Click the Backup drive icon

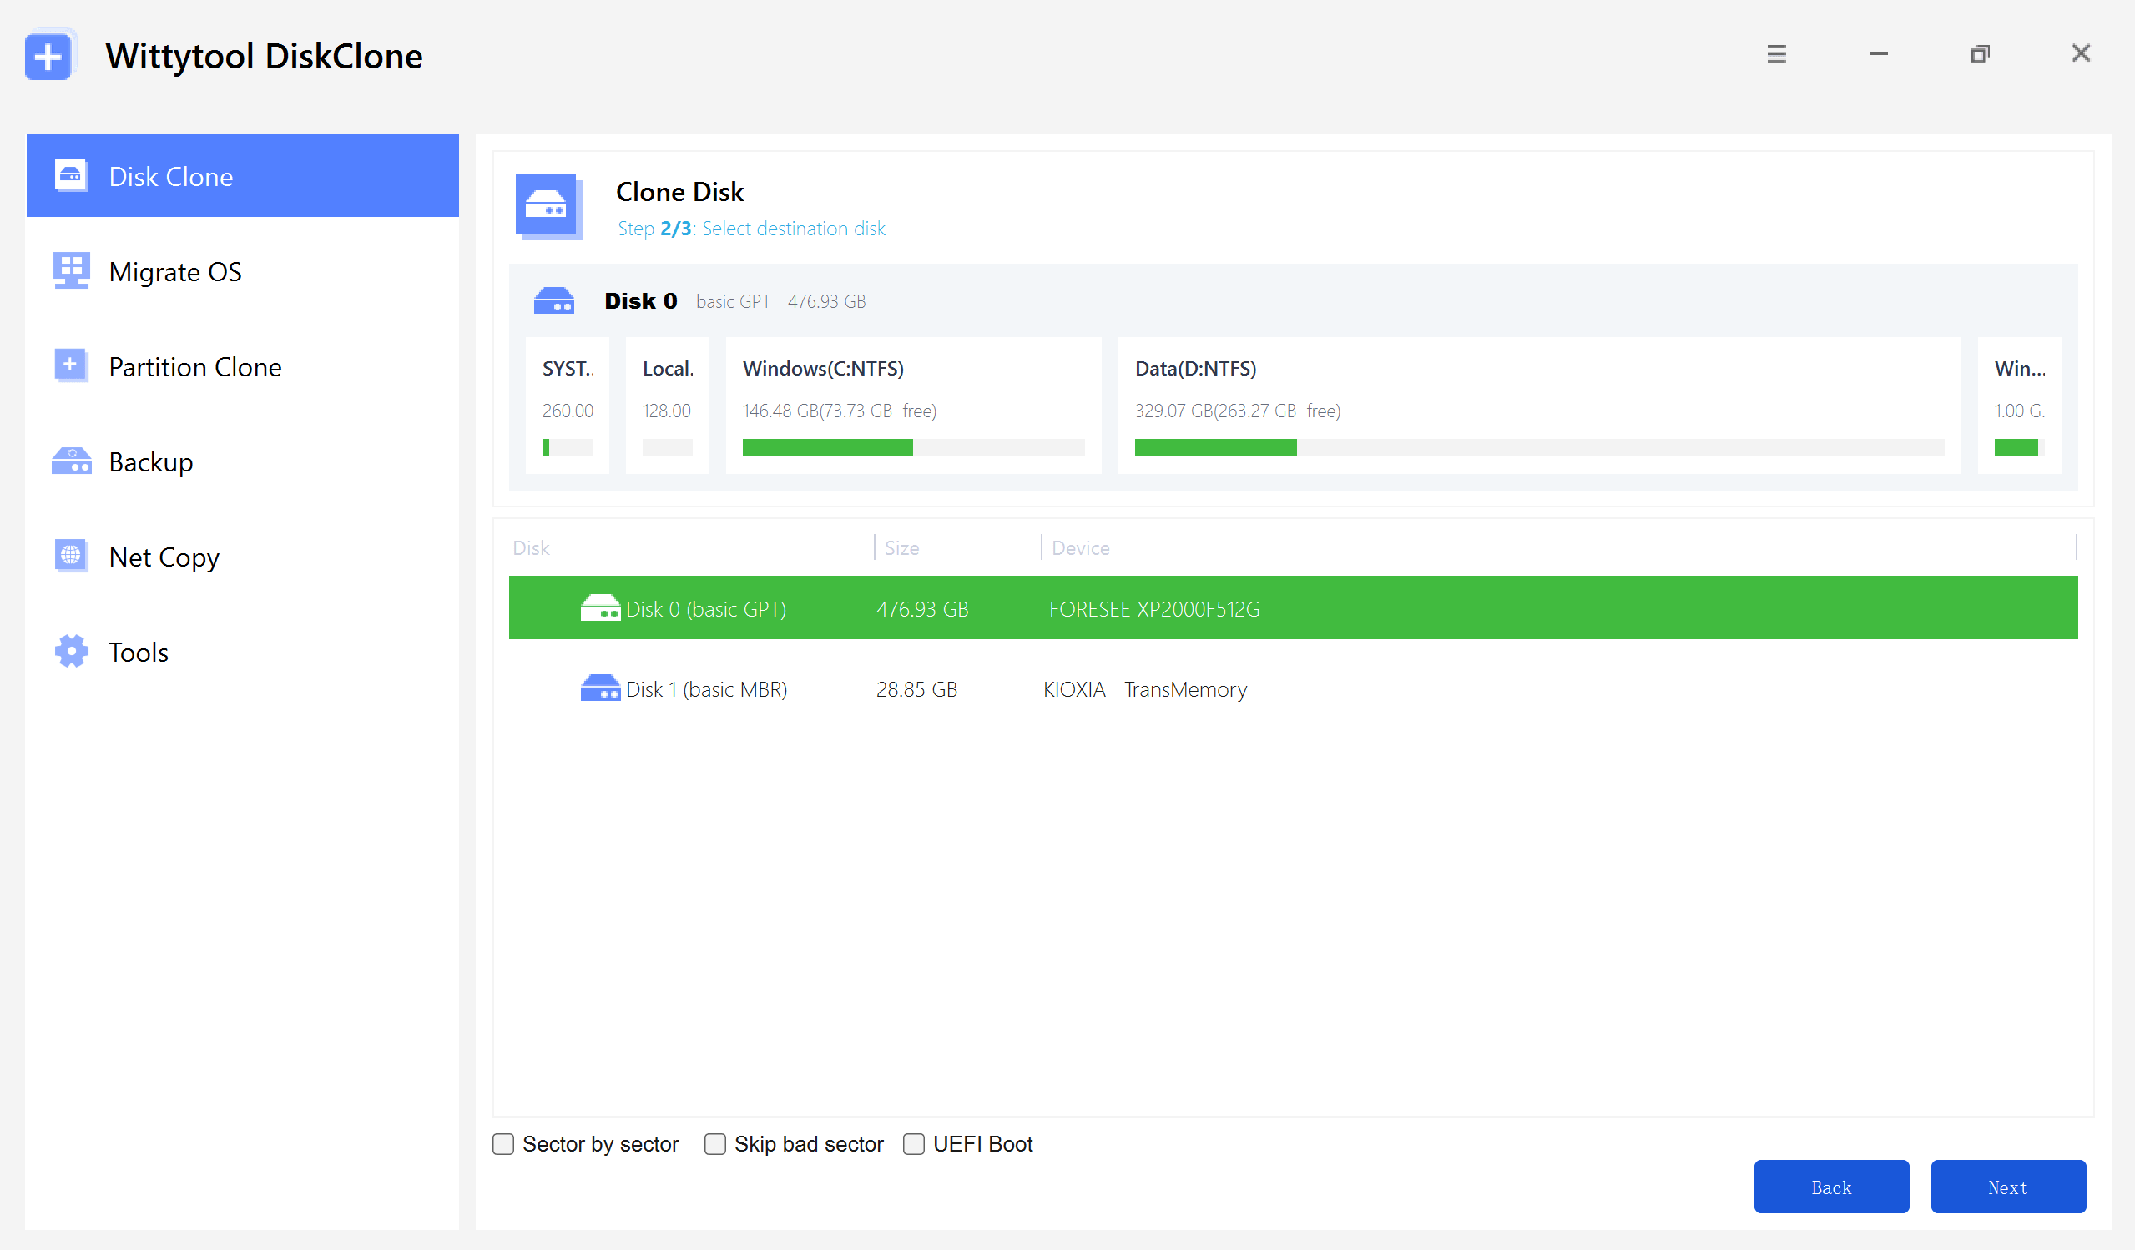coord(71,461)
